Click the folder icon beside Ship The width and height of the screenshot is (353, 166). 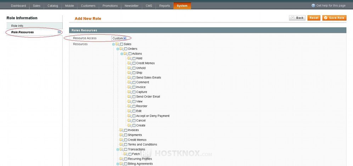click(x=130, y=73)
